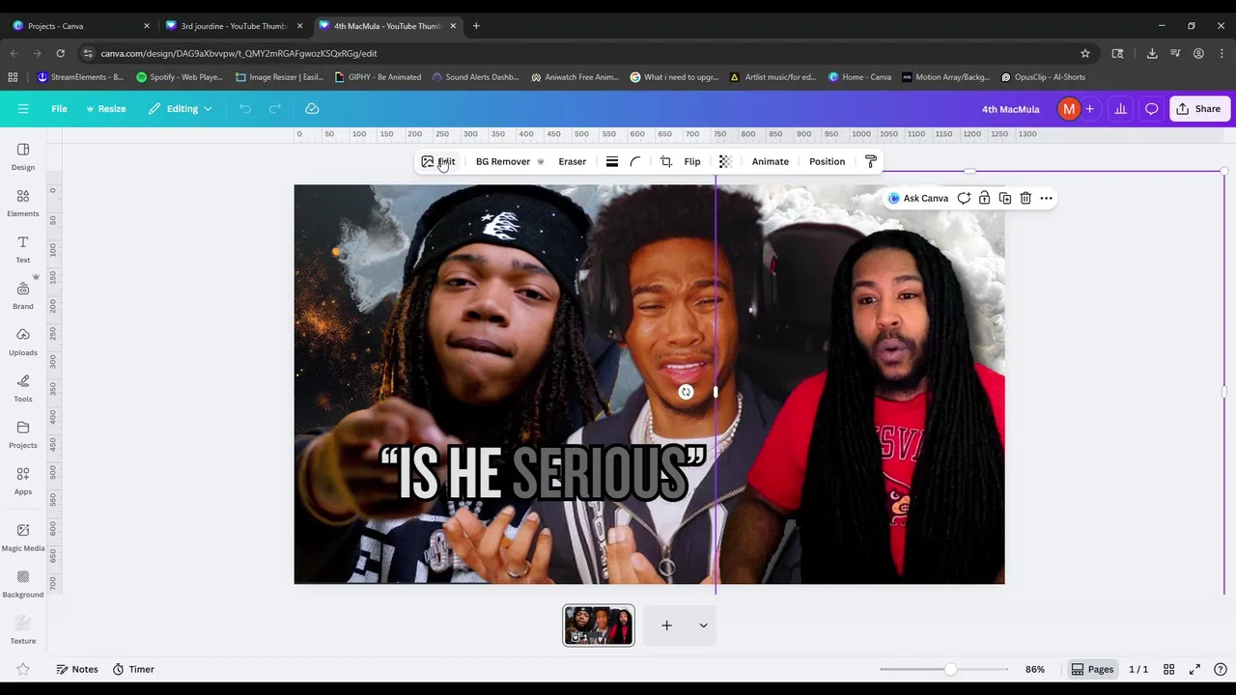The width and height of the screenshot is (1236, 695).
Task: Adjust the zoom slider handle
Action: tap(951, 669)
